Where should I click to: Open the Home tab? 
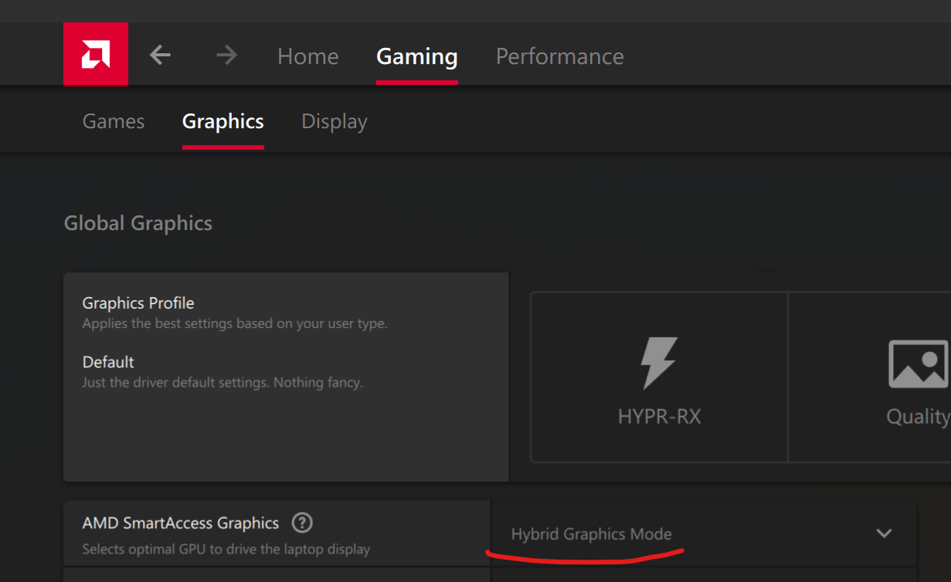[x=308, y=56]
